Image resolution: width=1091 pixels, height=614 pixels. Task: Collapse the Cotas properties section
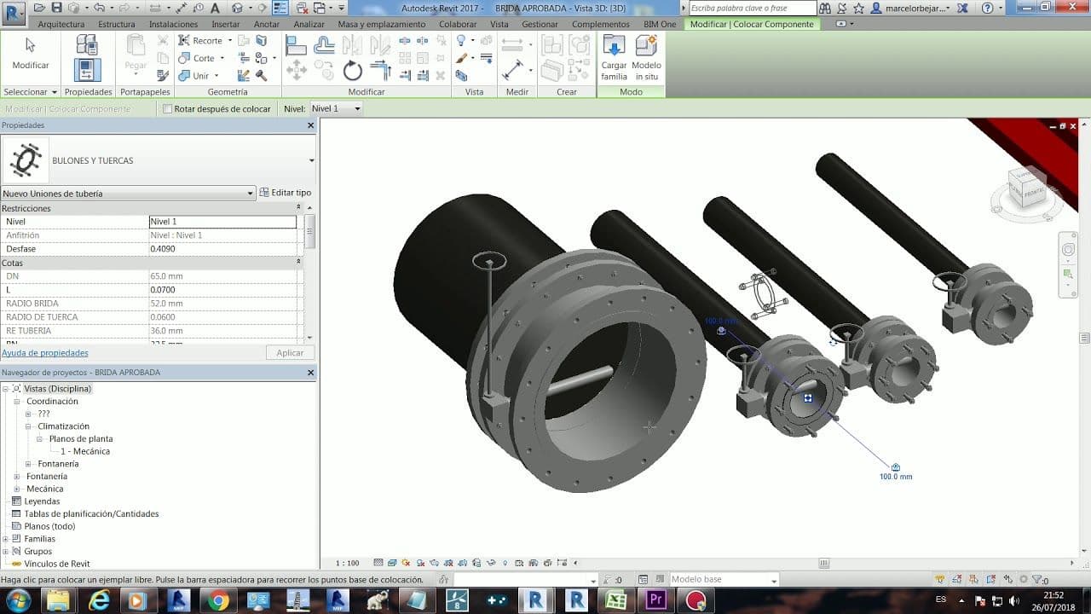pyautogui.click(x=298, y=263)
